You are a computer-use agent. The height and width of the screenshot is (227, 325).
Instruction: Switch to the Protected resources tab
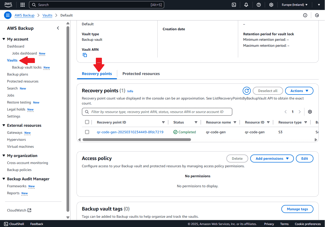point(141,74)
